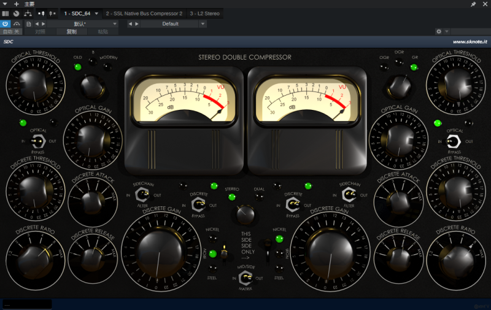Toggle the plugin power bypass button
491x310 pixels.
(6, 24)
